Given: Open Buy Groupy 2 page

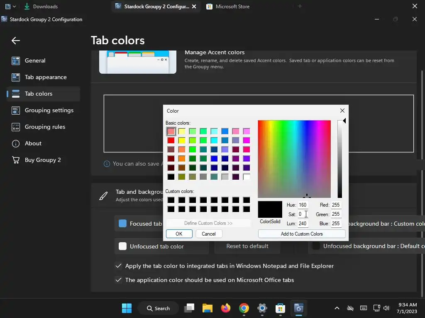Looking at the screenshot, I should click(x=43, y=160).
